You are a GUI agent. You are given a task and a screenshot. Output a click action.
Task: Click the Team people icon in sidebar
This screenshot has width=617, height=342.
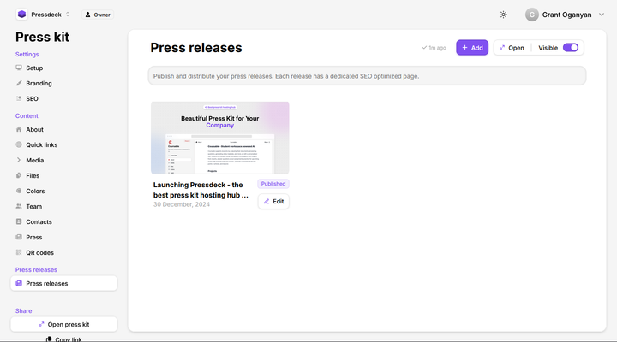[x=19, y=207]
